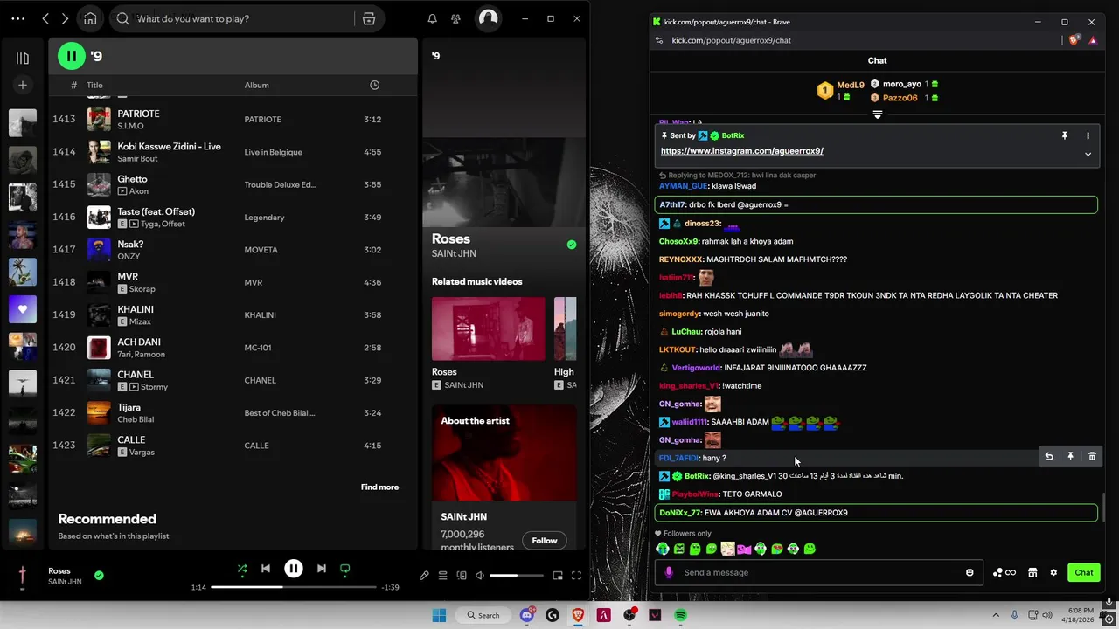Viewport: 1119px width, 629px height.
Task: Pause Roses in bottom player bar
Action: [x=294, y=569]
